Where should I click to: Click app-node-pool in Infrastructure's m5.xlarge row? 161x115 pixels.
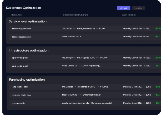(20, 58)
